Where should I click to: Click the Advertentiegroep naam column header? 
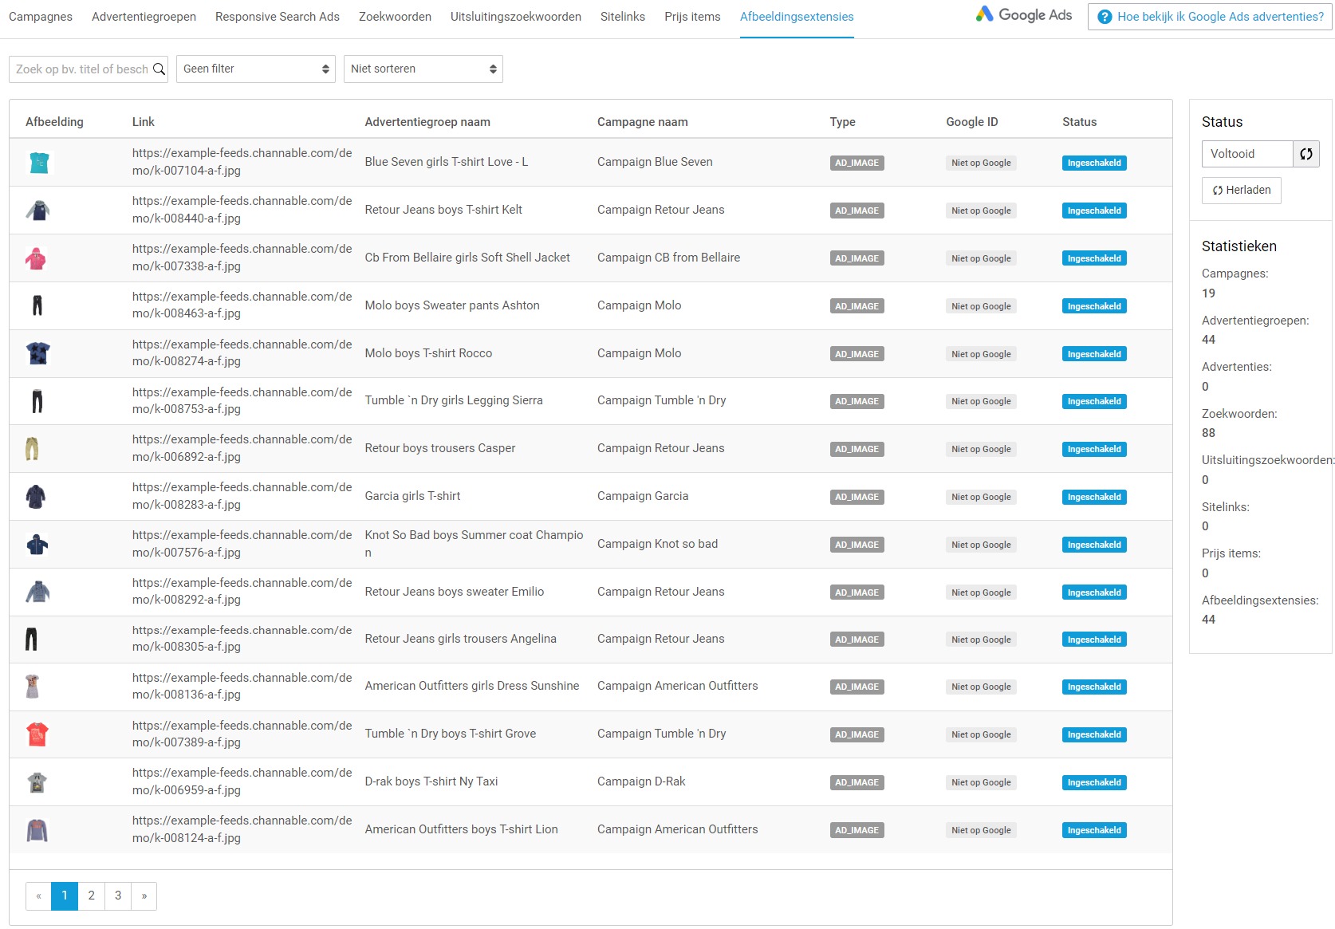(427, 122)
